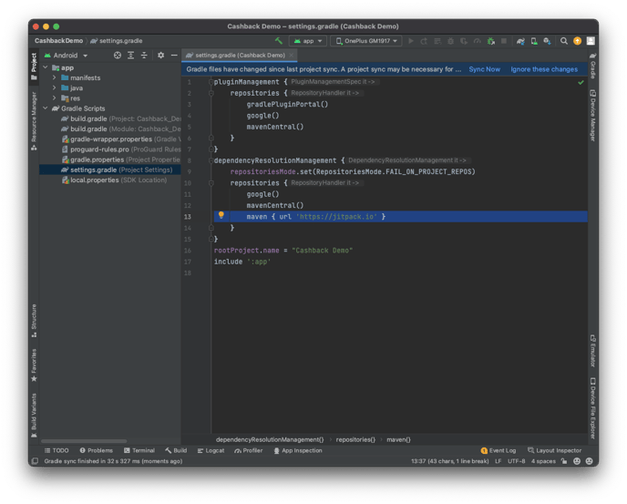627x504 pixels.
Task: Toggle the Resource Manager side panel
Action: click(34, 115)
